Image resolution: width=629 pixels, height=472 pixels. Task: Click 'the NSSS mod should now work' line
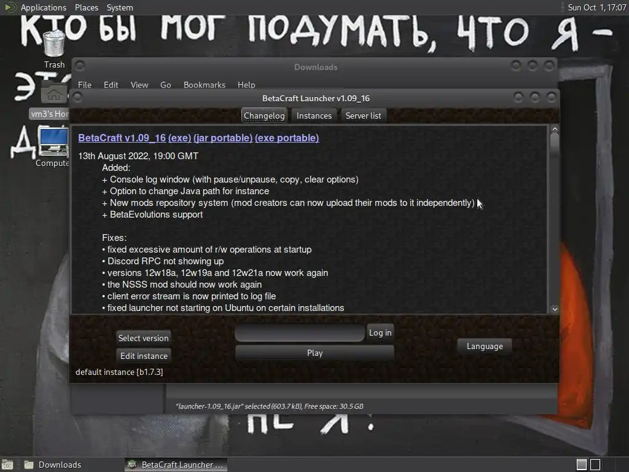pos(182,284)
